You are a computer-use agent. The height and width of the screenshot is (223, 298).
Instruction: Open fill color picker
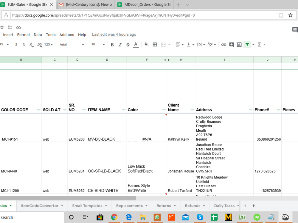point(146,44)
